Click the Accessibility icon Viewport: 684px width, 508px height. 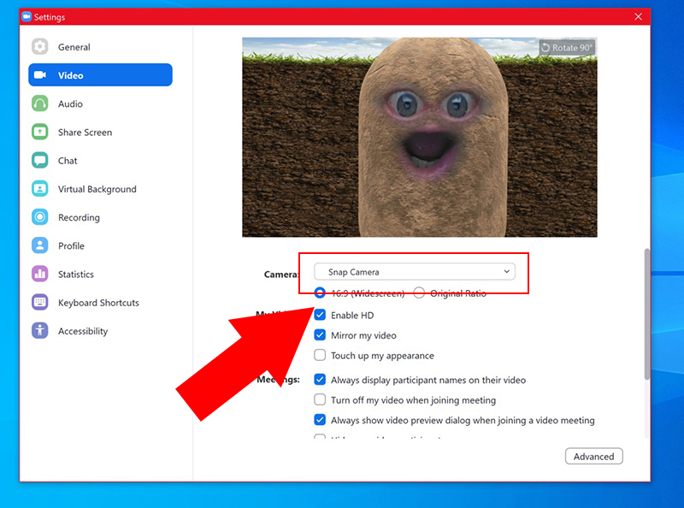tap(39, 330)
